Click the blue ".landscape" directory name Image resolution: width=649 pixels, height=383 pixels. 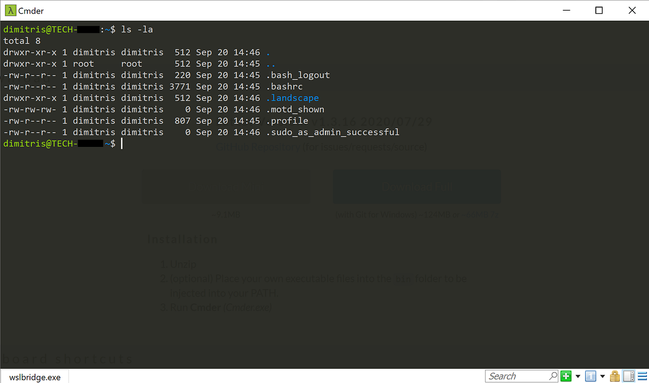292,98
